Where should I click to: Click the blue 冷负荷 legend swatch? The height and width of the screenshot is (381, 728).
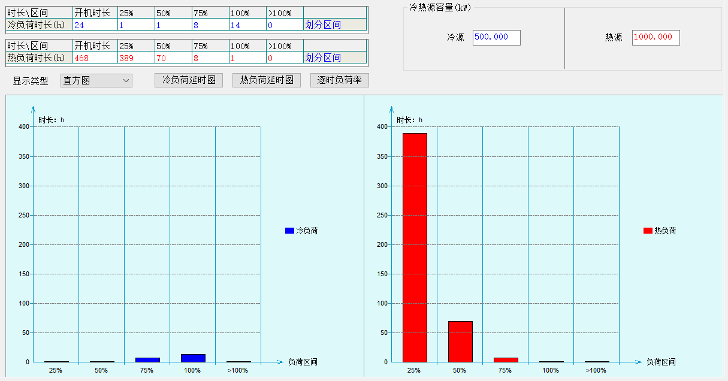(289, 231)
